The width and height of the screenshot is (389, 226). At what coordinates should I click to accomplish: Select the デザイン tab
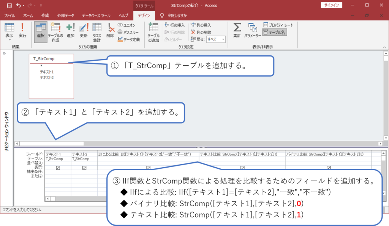pyautogui.click(x=144, y=15)
